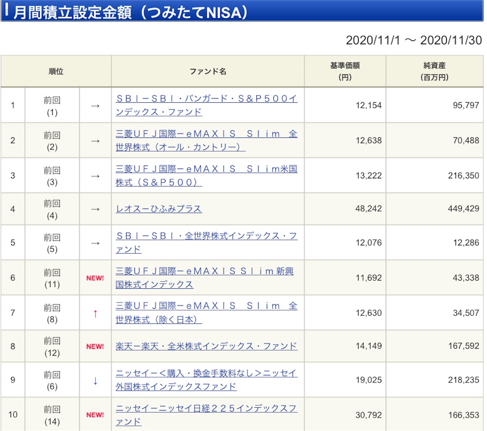Click base price value 11,692
The height and width of the screenshot is (431, 487).
(x=369, y=278)
